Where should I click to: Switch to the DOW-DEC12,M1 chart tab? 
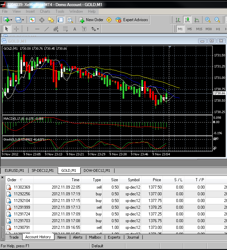click(x=97, y=170)
